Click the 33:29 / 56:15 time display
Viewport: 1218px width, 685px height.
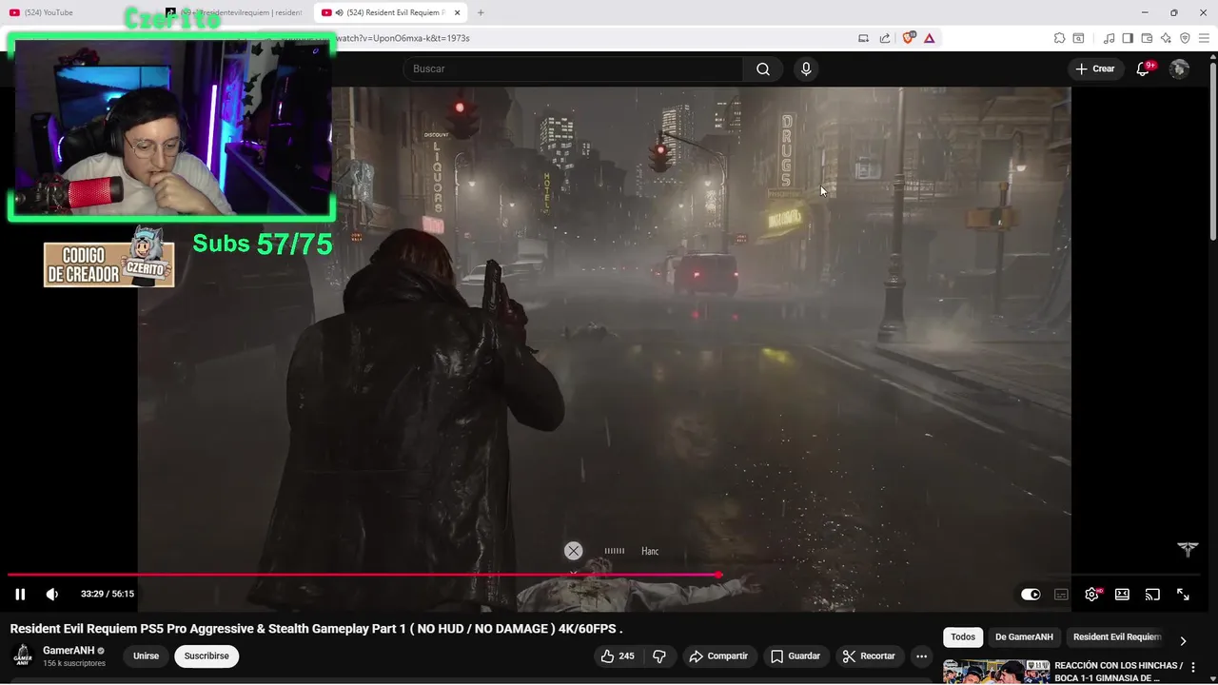click(x=108, y=594)
